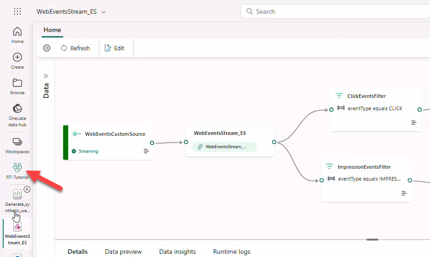Image resolution: width=430 pixels, height=257 pixels.
Task: Expand the collapsed Data pane
Action: pos(46,76)
